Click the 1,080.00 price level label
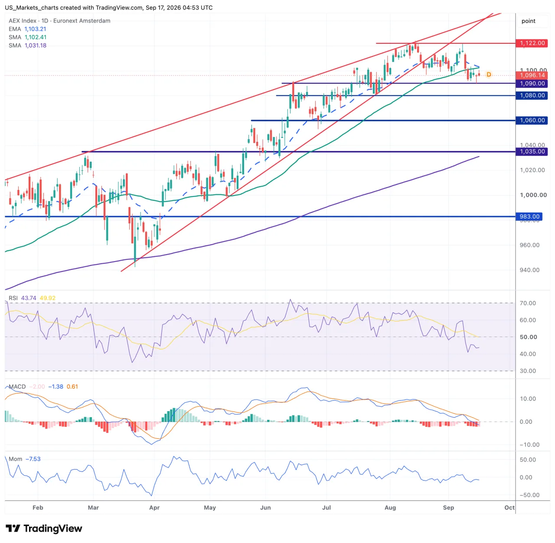 click(532, 95)
